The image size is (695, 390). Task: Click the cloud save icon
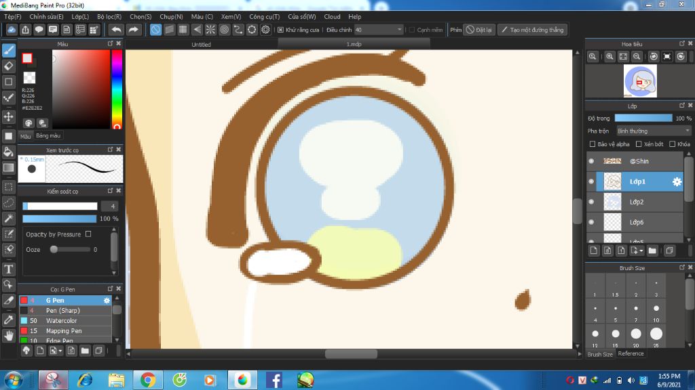point(12,30)
